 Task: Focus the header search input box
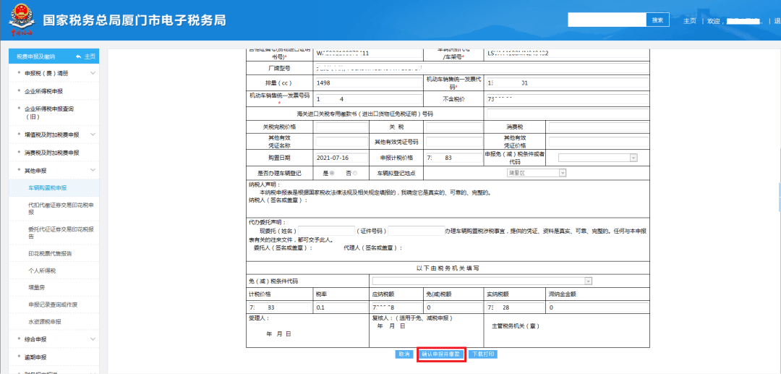(x=607, y=20)
